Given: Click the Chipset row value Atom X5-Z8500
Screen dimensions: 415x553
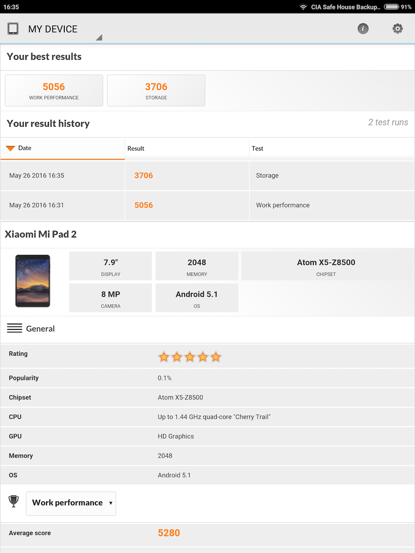Looking at the screenshot, I should click(181, 397).
